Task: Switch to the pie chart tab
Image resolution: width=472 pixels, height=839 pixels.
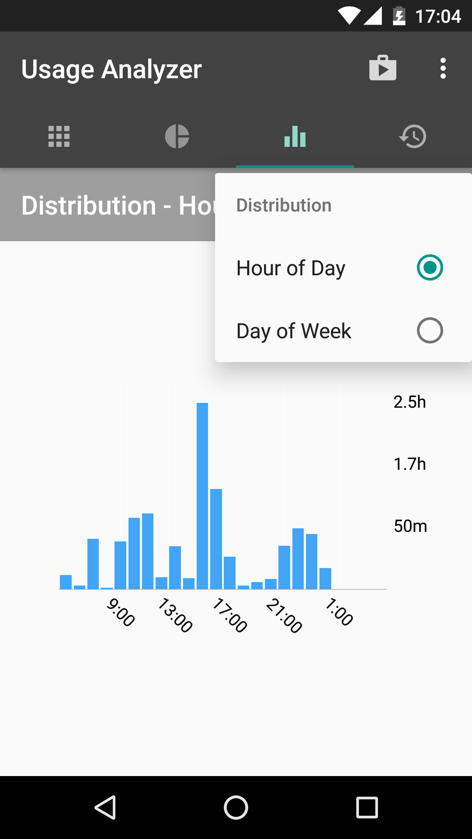Action: pyautogui.click(x=177, y=136)
